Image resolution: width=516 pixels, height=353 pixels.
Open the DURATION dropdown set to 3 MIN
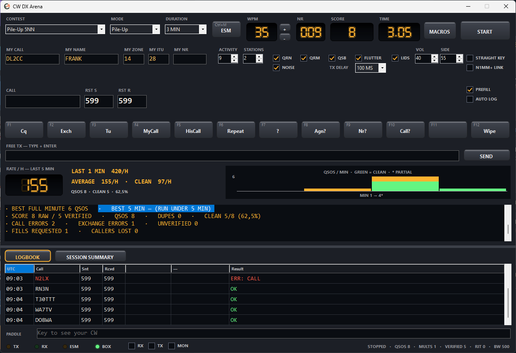(186, 29)
